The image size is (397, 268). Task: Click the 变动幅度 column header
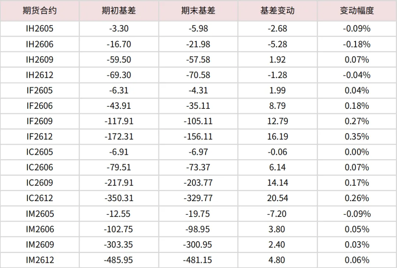(357, 10)
